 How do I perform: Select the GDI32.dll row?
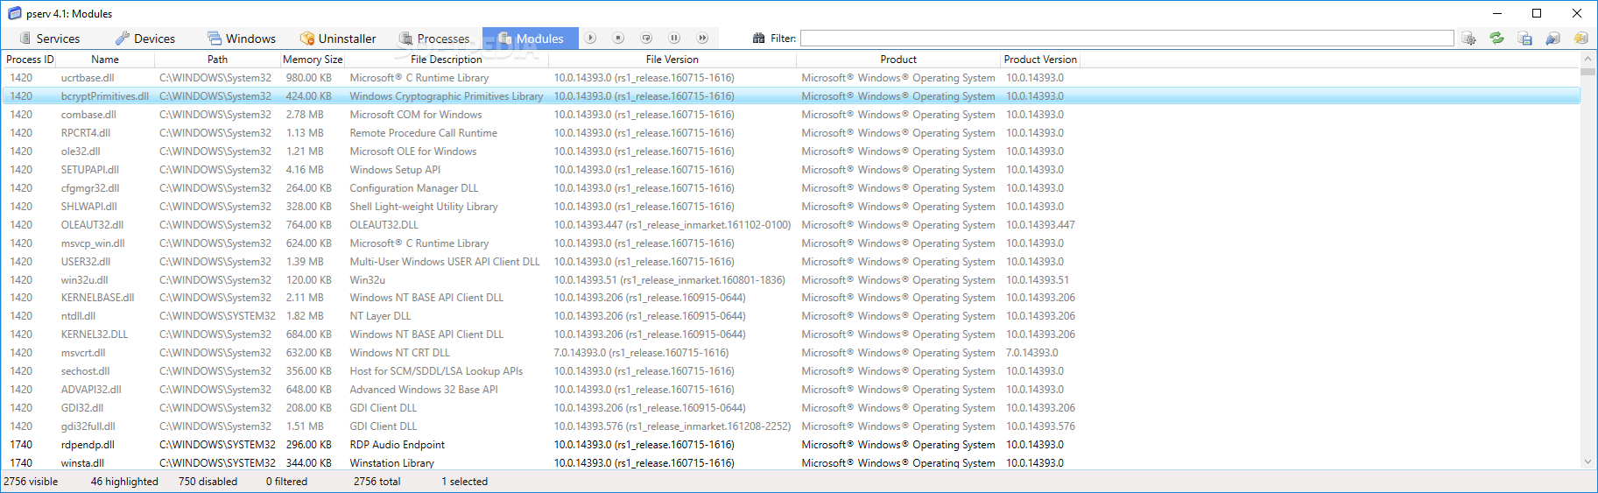792,408
